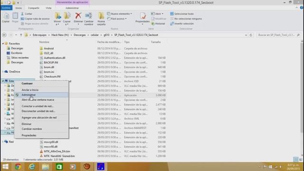Screen dimensions: 304x171
Task: Switch to the Inicio tab
Action: click(19, 8)
